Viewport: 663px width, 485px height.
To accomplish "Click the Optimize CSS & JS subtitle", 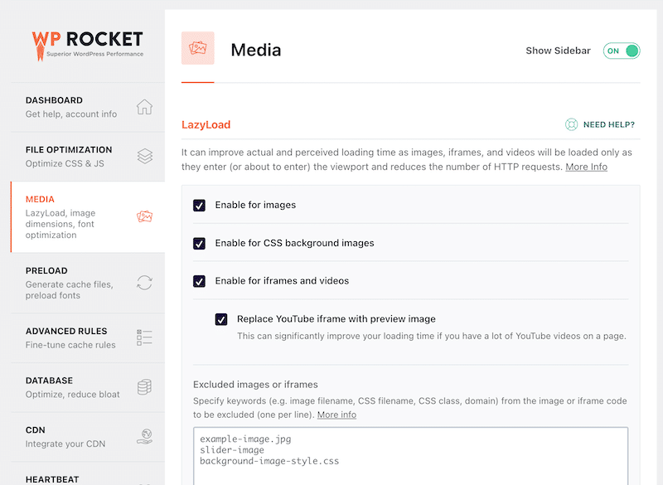I will point(65,163).
